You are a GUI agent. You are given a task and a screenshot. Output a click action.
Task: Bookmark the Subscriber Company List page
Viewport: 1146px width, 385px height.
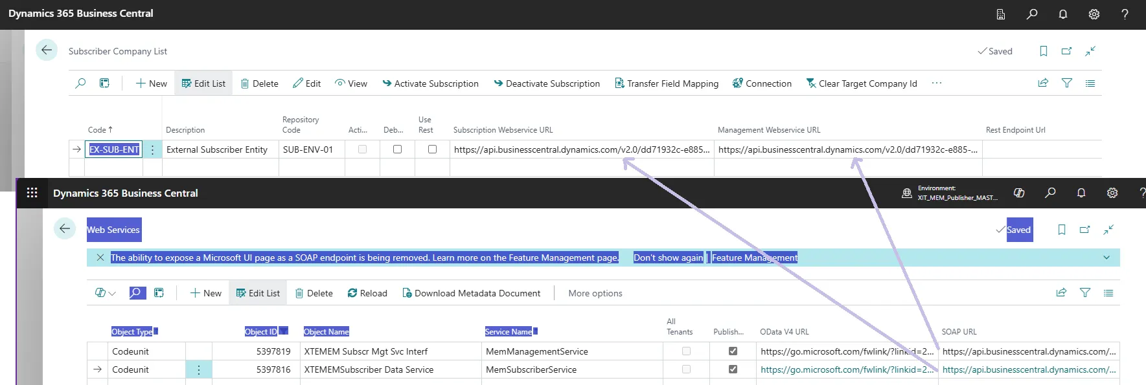1043,51
